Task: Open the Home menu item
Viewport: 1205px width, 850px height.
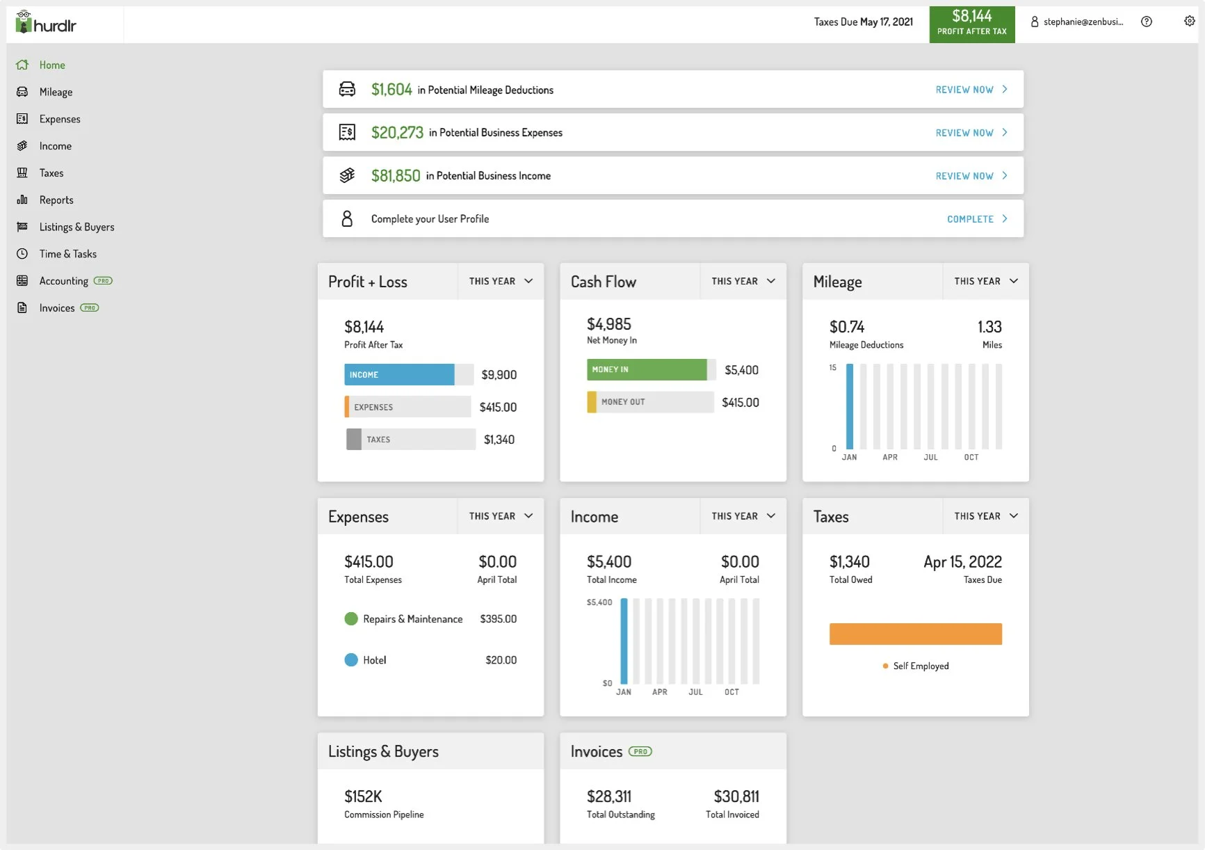Action: click(x=52, y=65)
